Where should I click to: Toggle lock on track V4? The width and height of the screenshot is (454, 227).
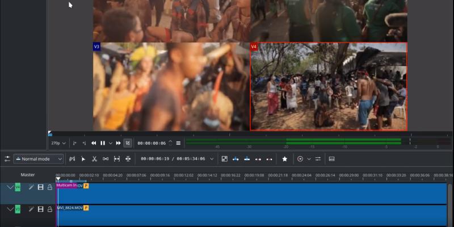point(49,187)
